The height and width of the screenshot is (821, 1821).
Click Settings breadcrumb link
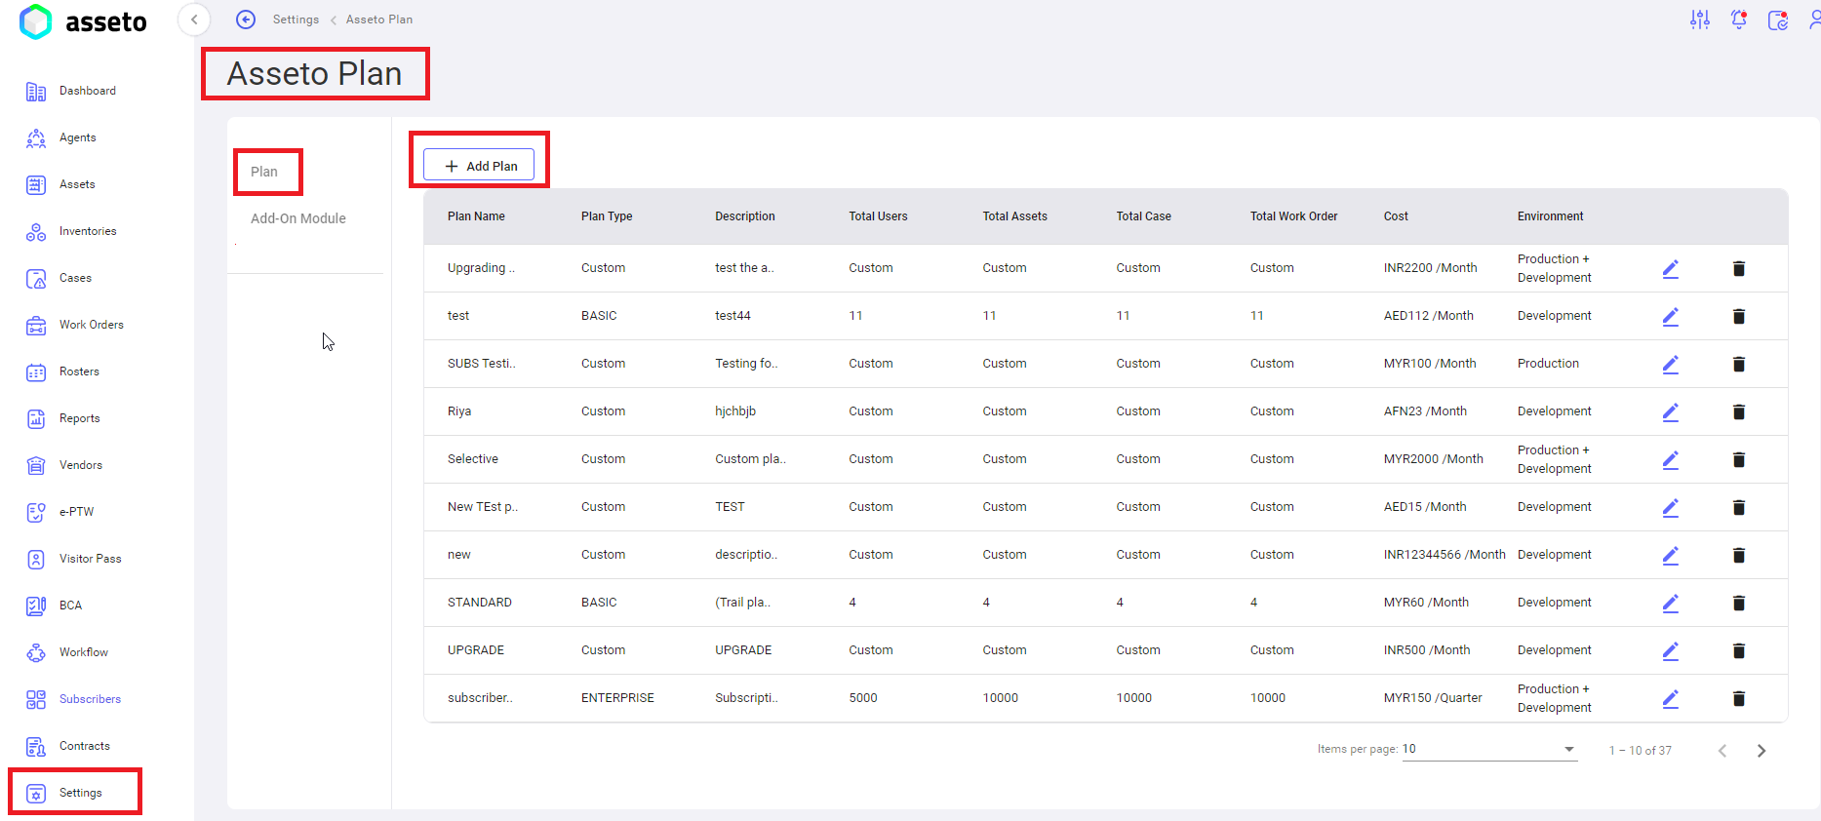[296, 20]
